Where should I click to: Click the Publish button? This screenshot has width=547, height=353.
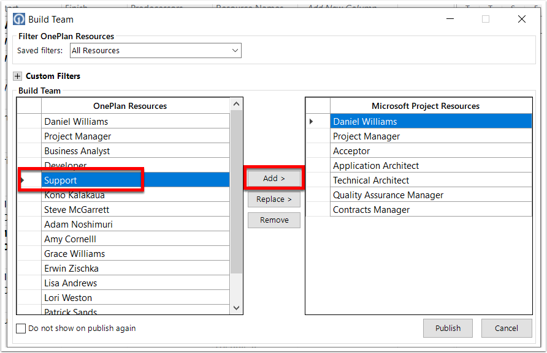point(448,329)
